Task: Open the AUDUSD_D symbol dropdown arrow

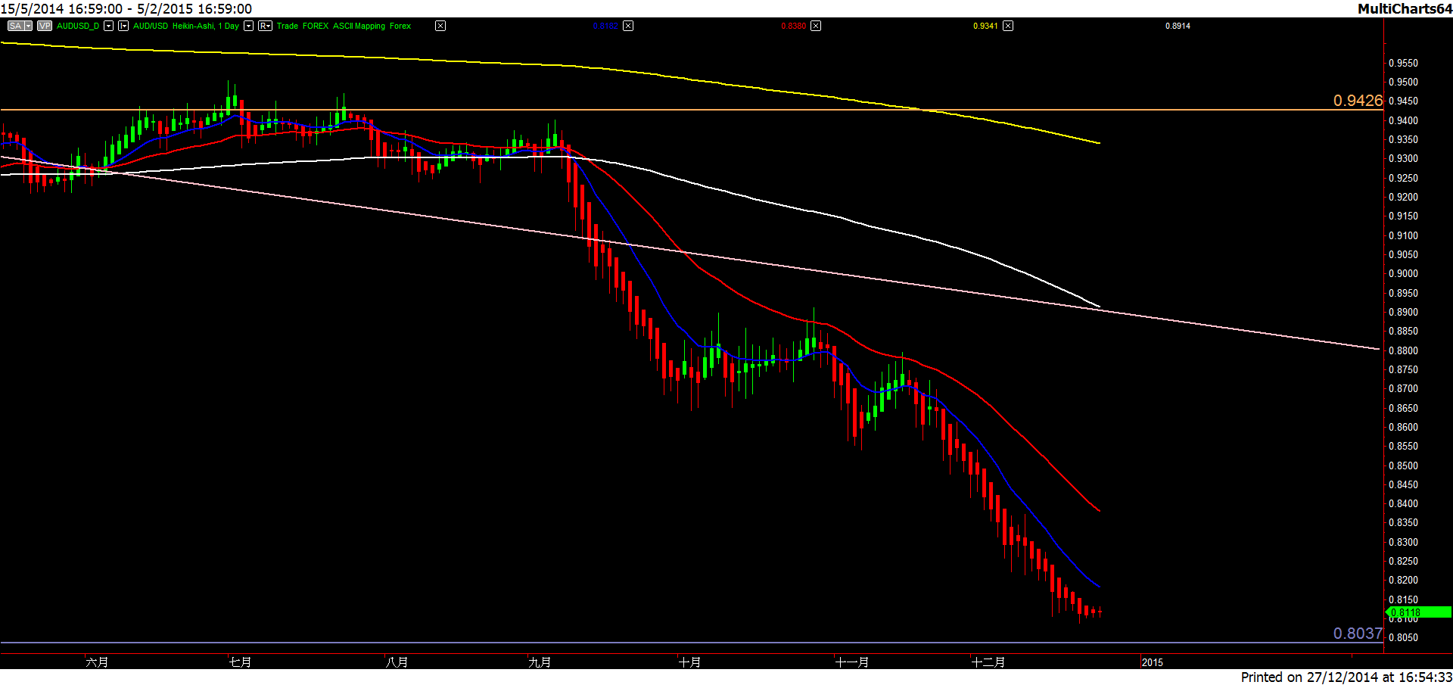Action: 108,26
